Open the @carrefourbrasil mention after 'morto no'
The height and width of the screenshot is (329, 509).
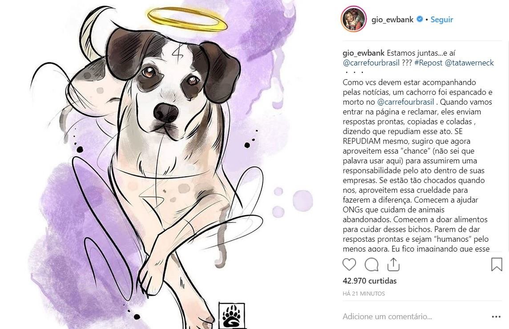[405, 102]
